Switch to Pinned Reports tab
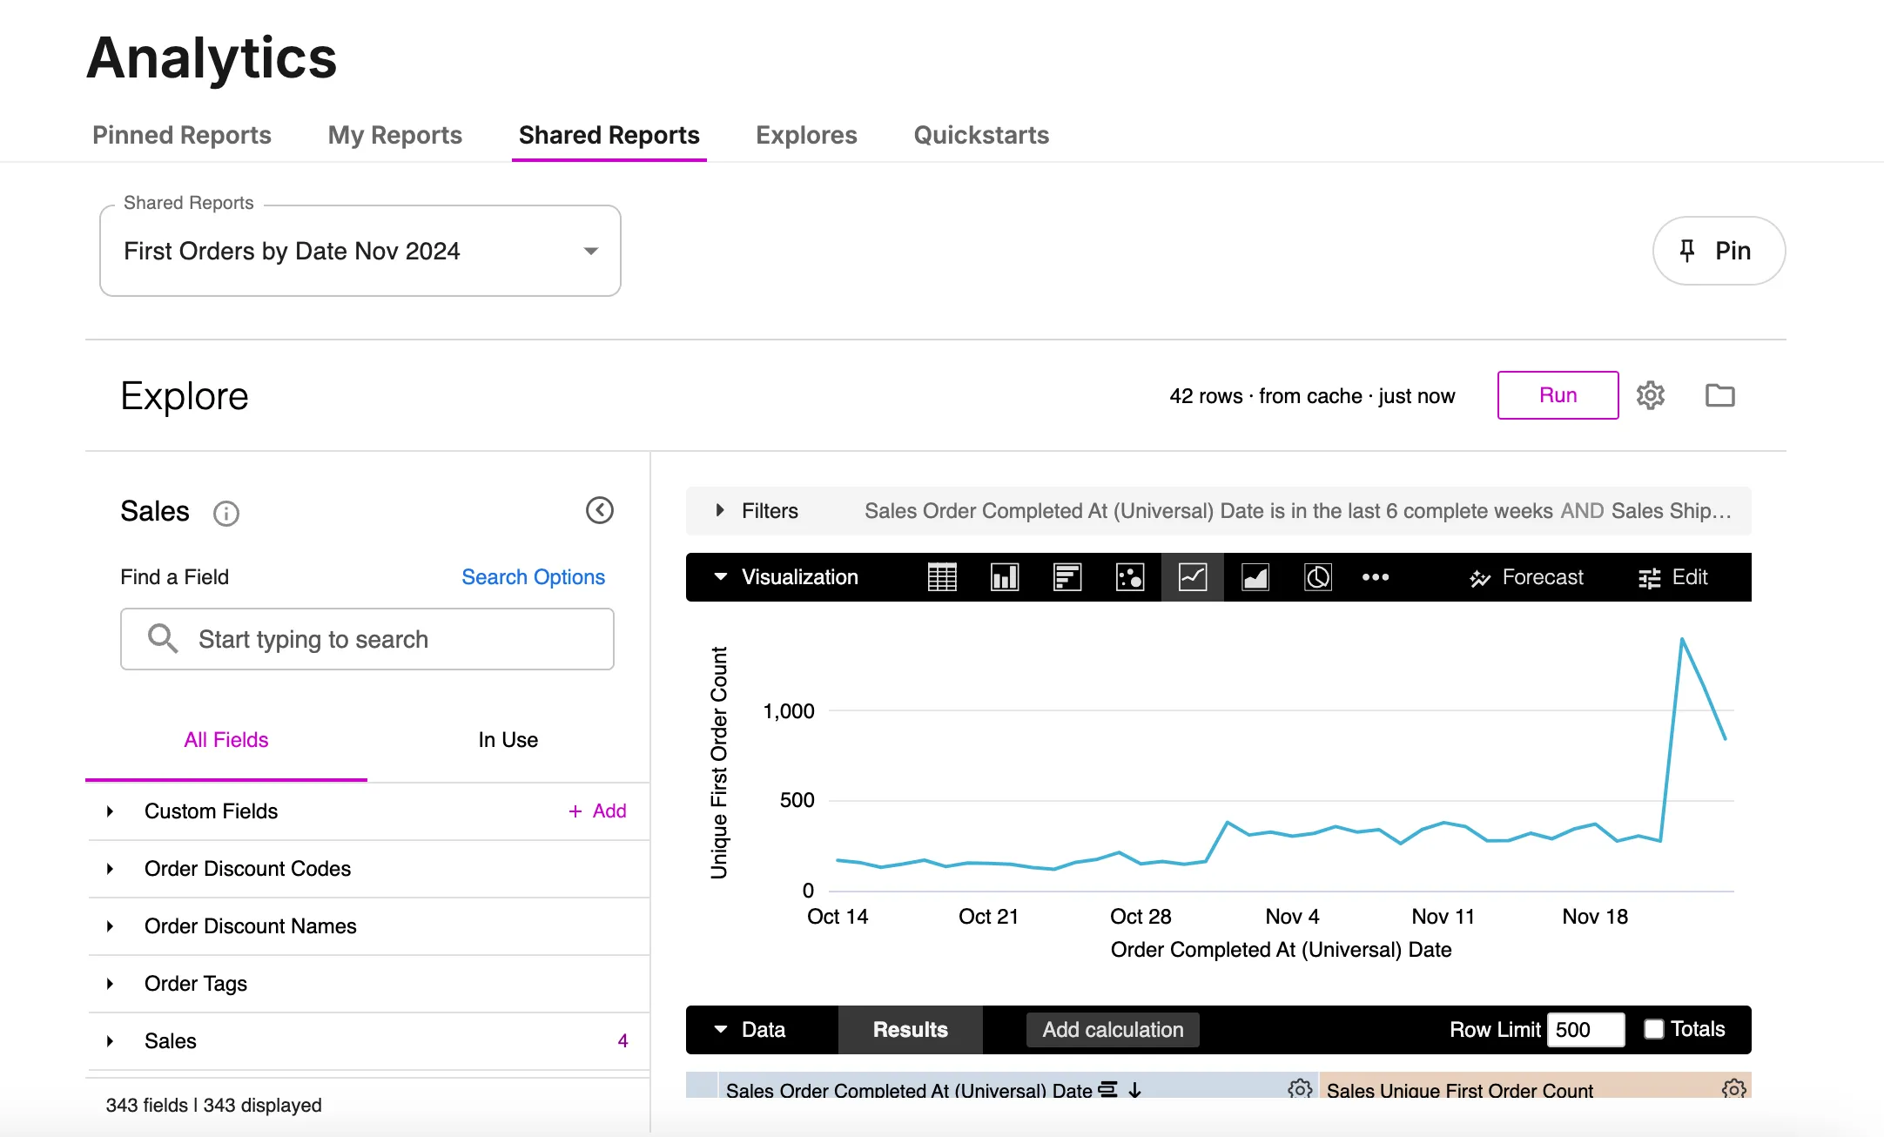The width and height of the screenshot is (1884, 1137). [x=182, y=135]
